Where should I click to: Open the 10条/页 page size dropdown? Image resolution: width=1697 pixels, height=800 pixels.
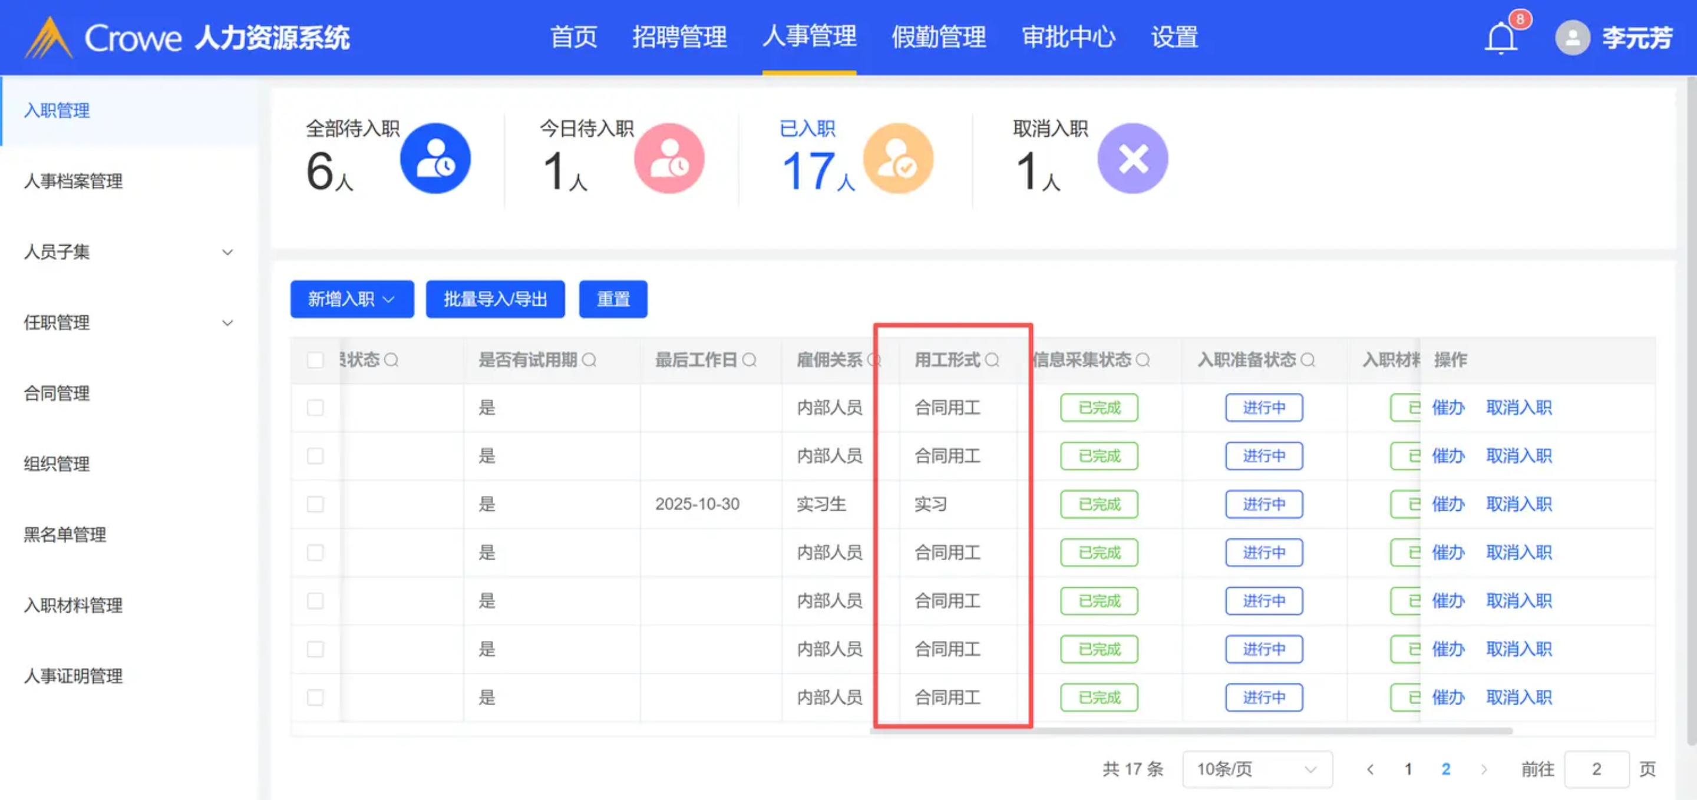pos(1256,769)
